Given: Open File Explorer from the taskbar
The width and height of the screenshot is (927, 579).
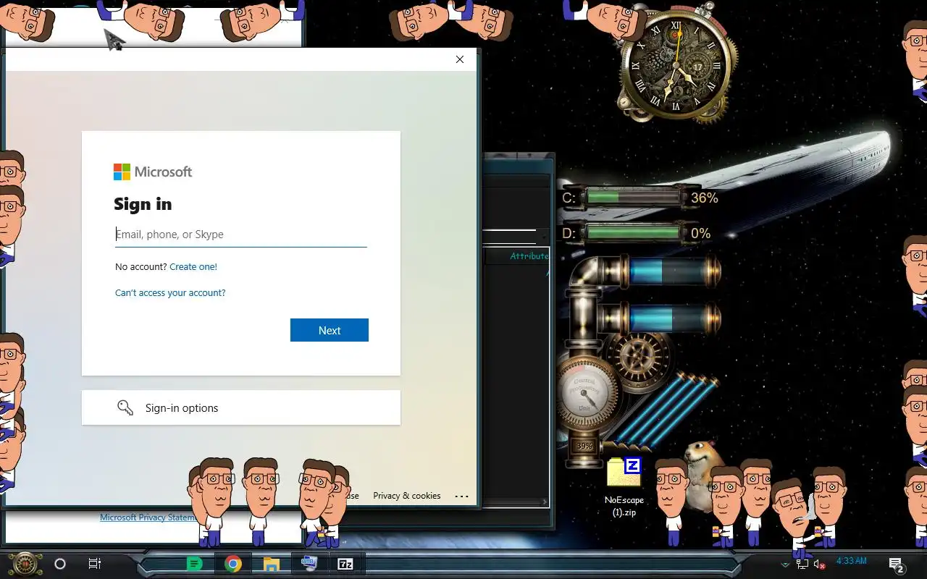Looking at the screenshot, I should click(272, 564).
